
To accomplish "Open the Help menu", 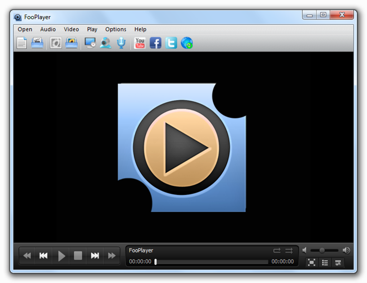I will [x=140, y=29].
